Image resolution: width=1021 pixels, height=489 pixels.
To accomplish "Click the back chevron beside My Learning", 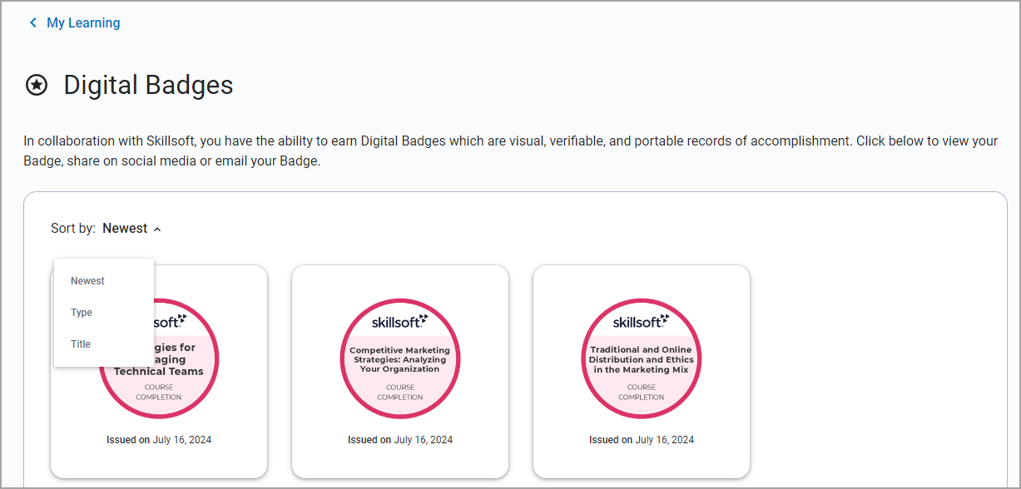I will (x=33, y=22).
